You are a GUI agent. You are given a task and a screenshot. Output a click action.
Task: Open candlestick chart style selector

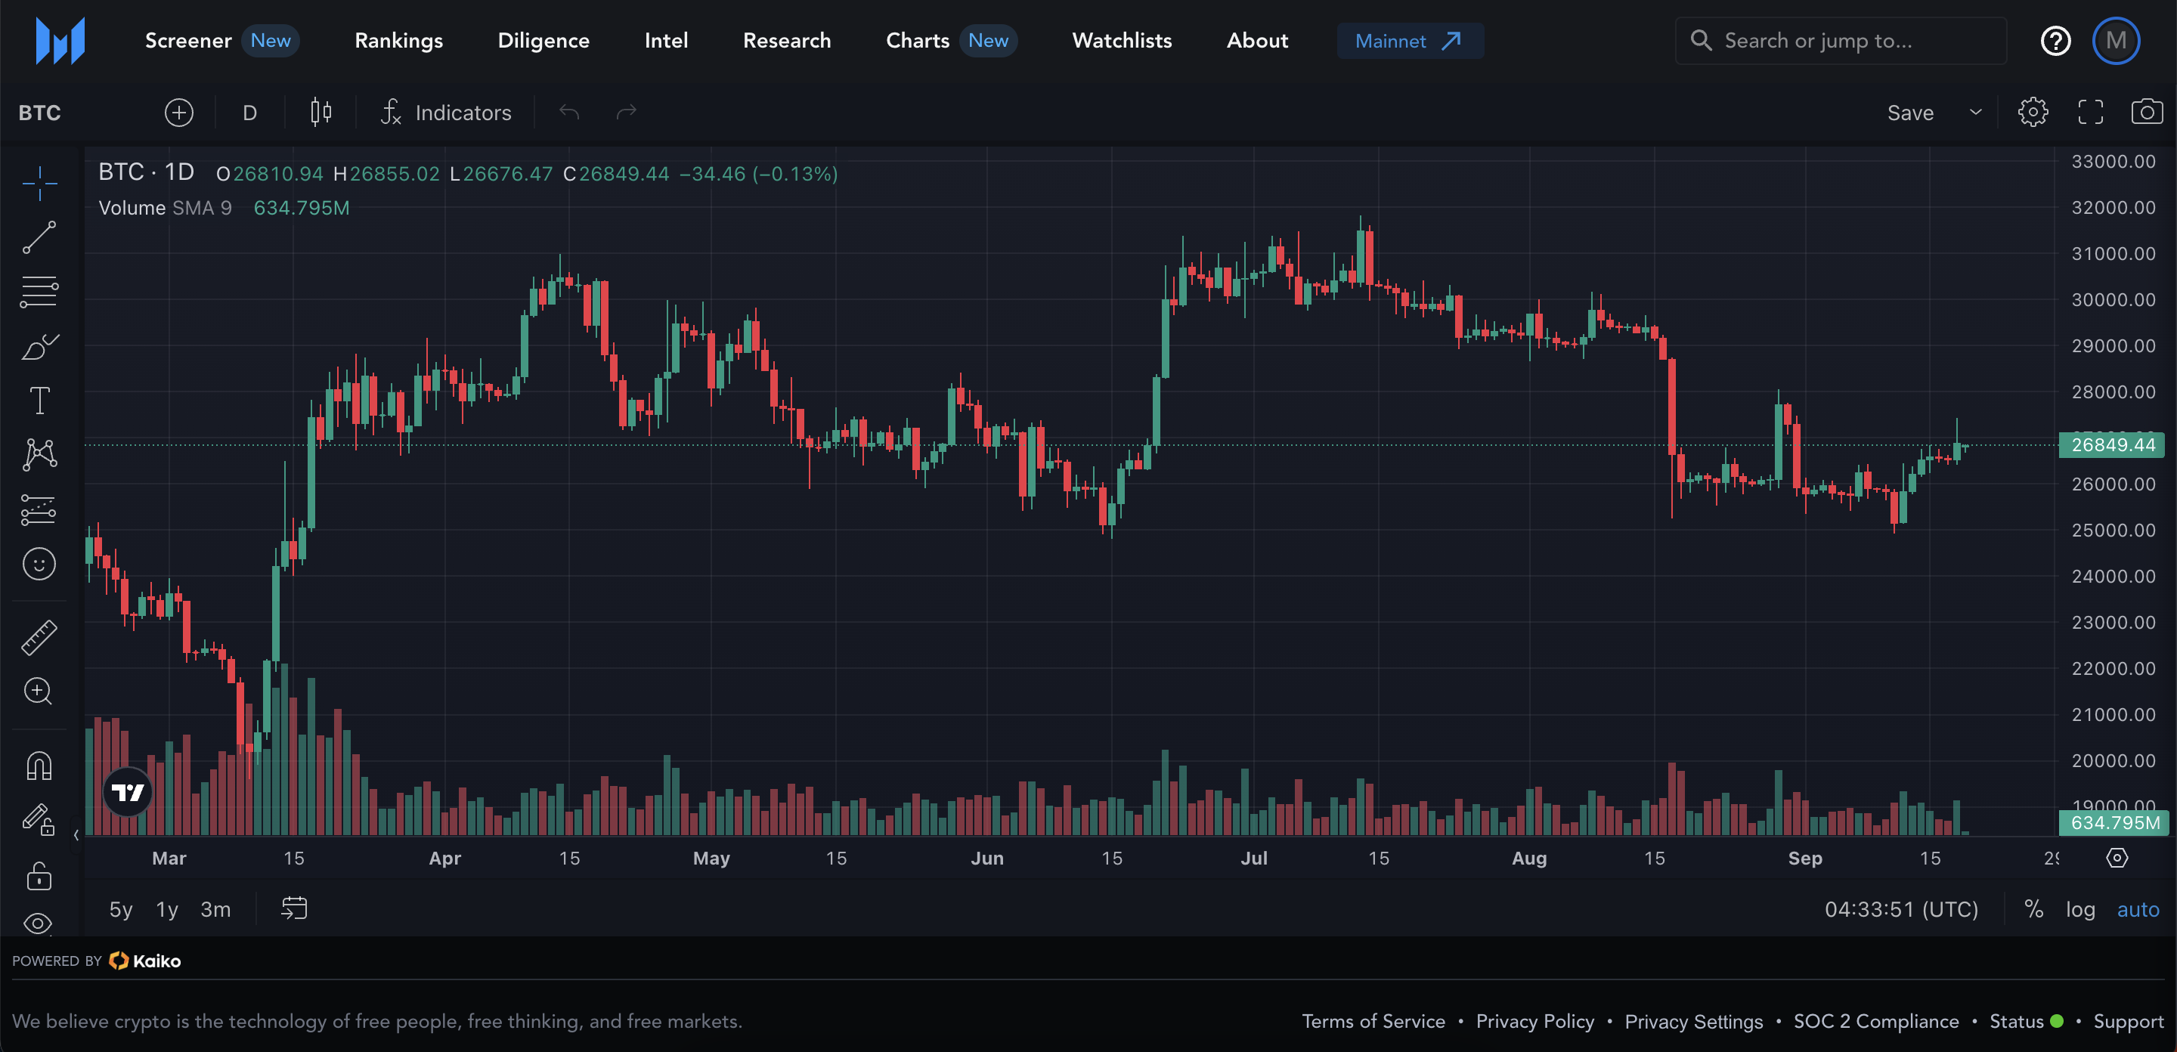321,113
